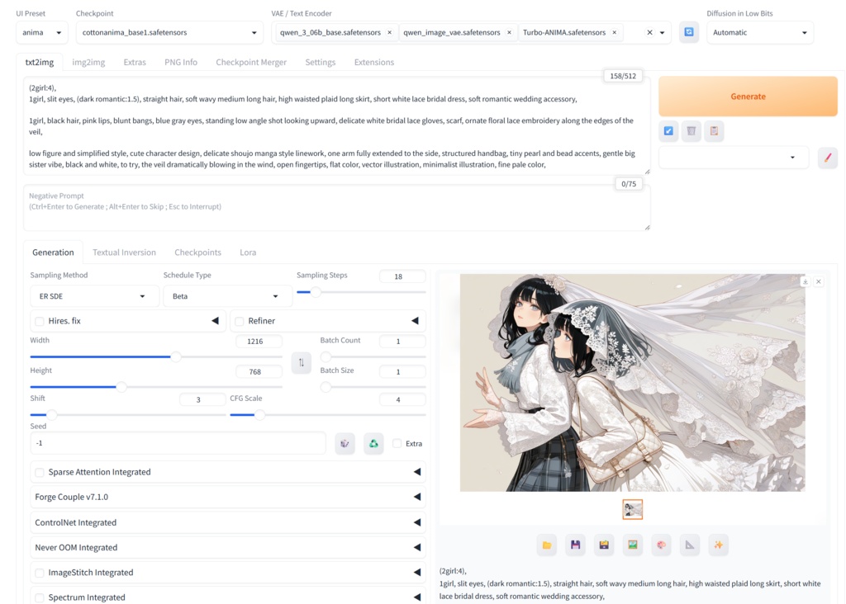The width and height of the screenshot is (846, 604).
Task: Click the sparkle upscale icon below the image
Action: click(718, 545)
